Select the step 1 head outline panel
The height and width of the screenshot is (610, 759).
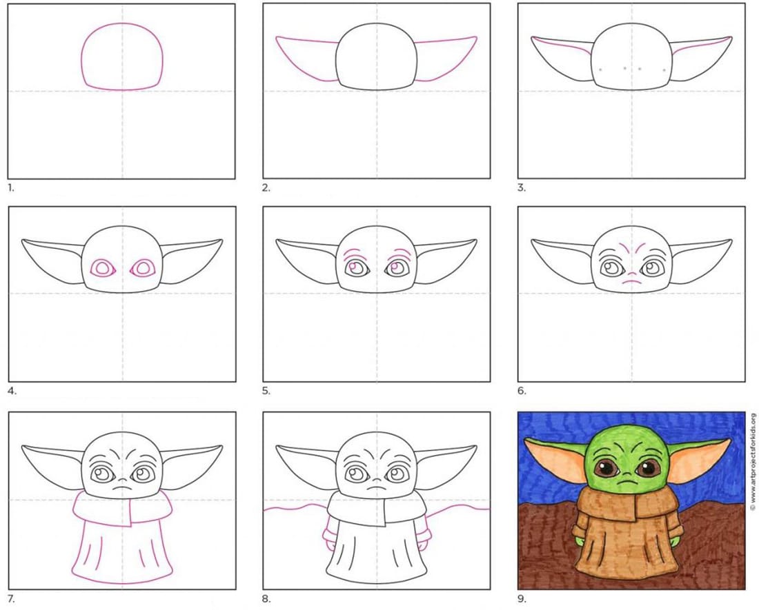122,92
